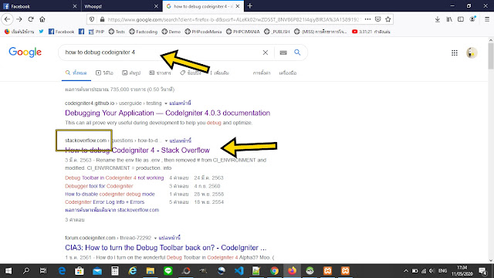Image resolution: width=494 pixels, height=278 pixels.
Task: Bookmark this page with star
Action: point(387,19)
